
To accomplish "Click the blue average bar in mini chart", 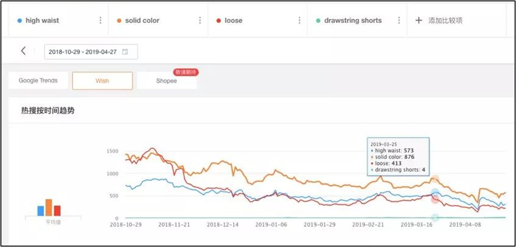I will click(x=41, y=210).
